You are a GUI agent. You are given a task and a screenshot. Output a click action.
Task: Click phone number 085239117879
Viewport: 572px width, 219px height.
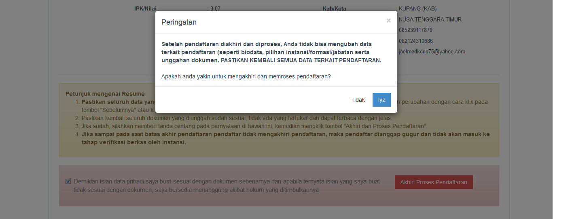[415, 30]
